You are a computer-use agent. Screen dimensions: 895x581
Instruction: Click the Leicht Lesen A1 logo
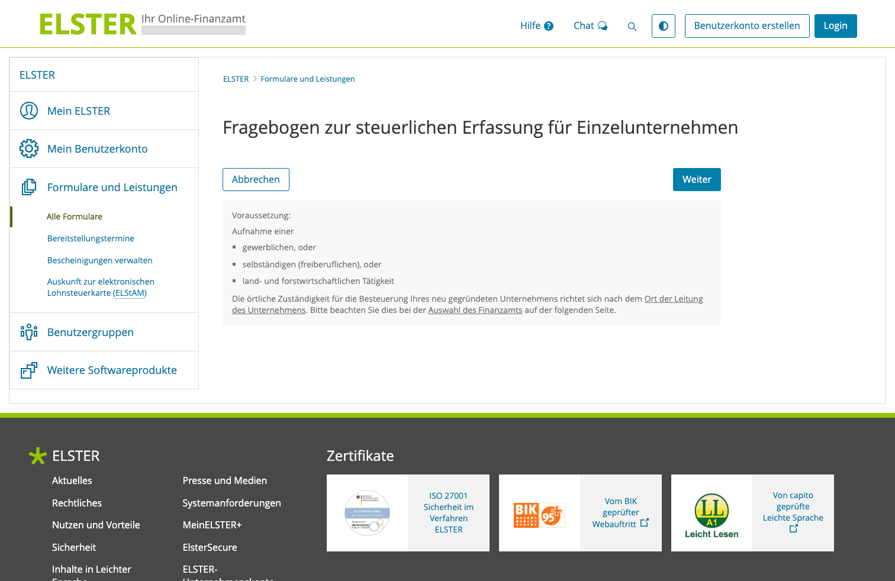click(712, 515)
